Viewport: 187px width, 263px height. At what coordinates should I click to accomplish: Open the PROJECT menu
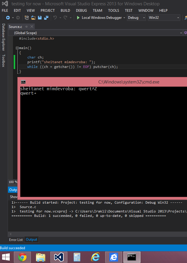click(x=48, y=10)
